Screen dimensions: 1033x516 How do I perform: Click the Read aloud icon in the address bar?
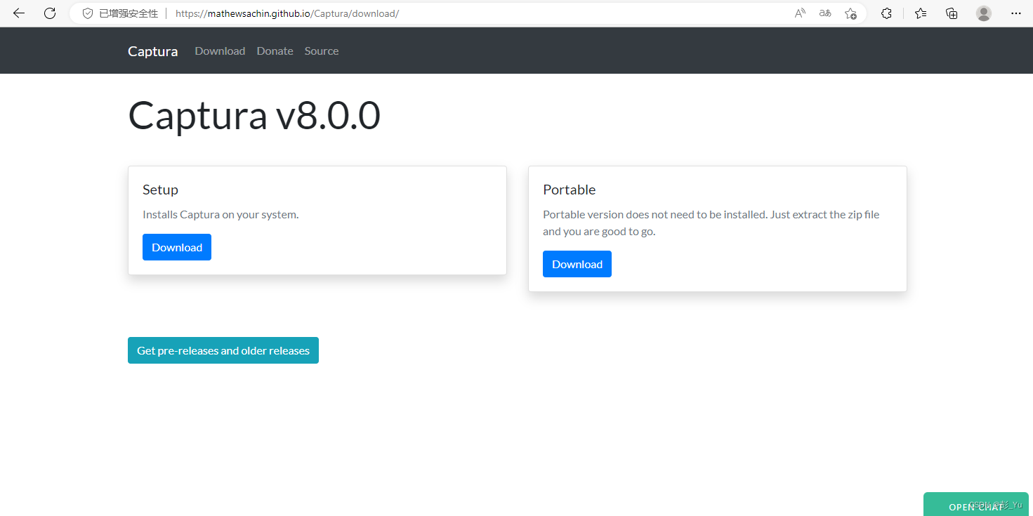click(800, 13)
